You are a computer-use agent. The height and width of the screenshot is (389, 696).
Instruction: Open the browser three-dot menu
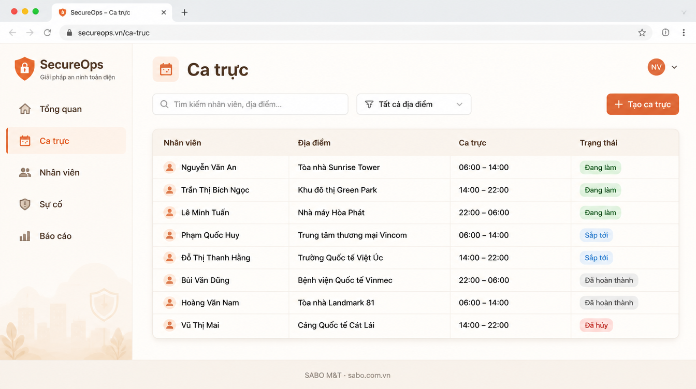pos(684,33)
